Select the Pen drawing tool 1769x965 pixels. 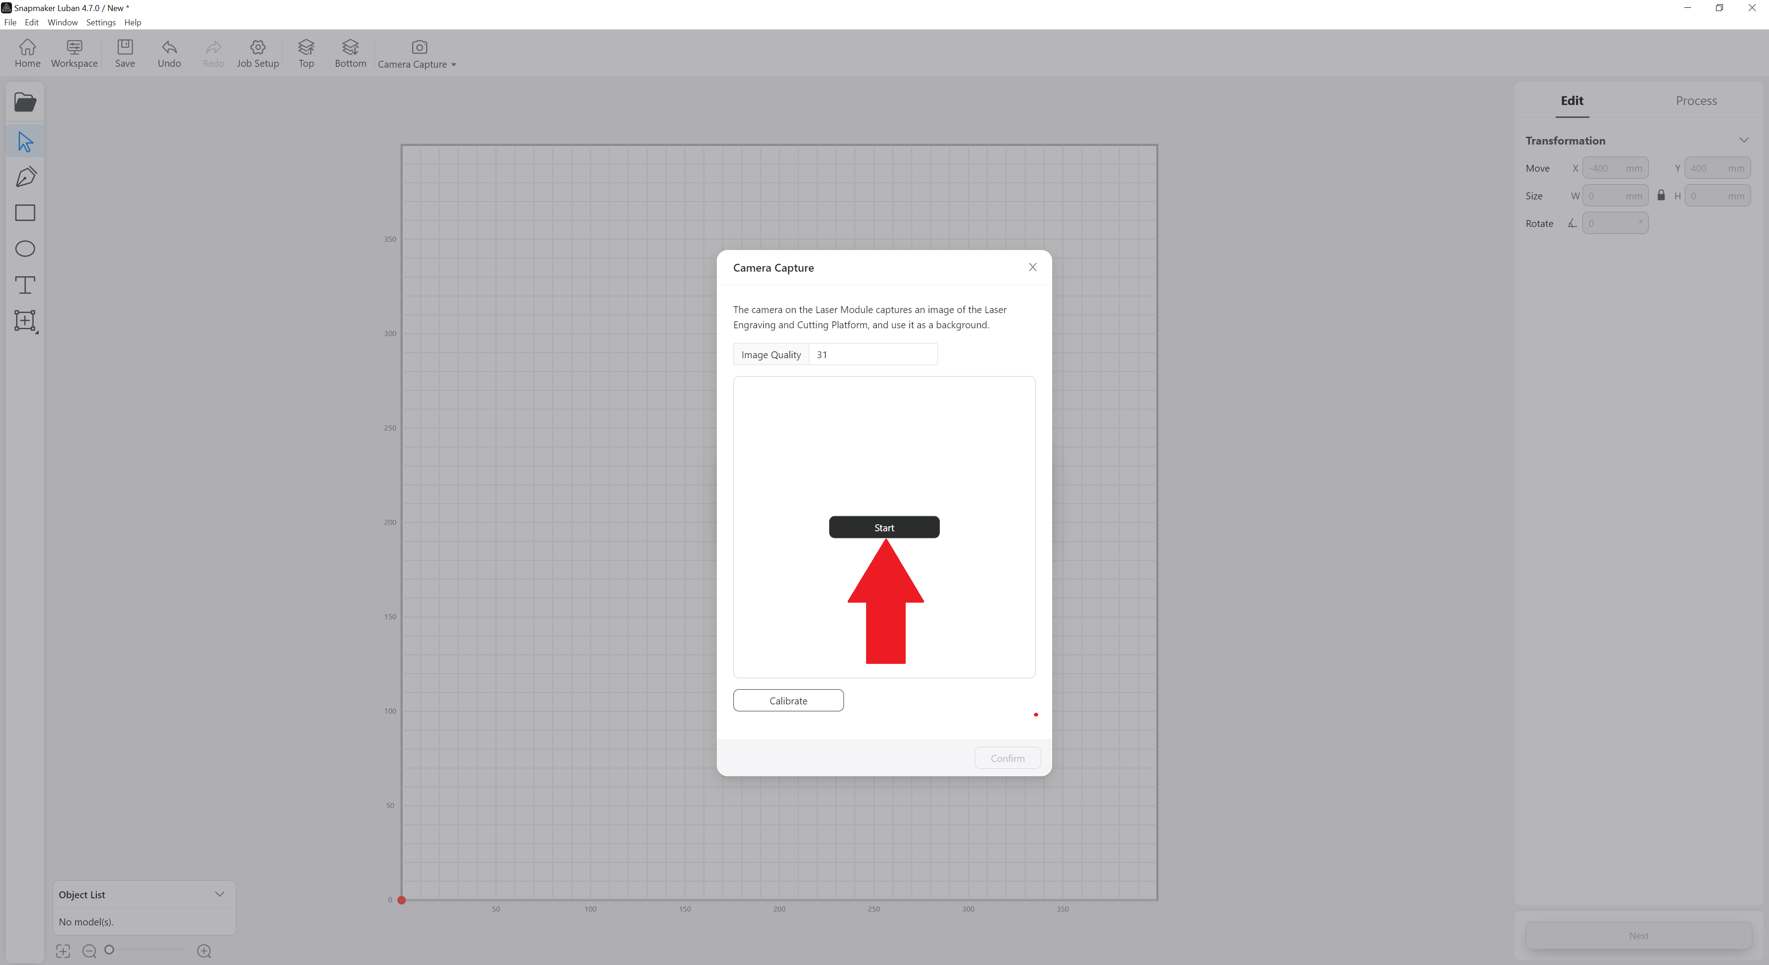[x=25, y=177]
